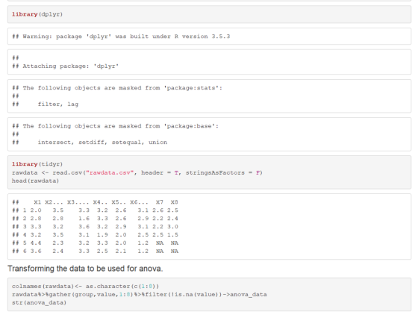Click output row 2 starting with 2.8
The image size is (418, 312).
[95, 219]
